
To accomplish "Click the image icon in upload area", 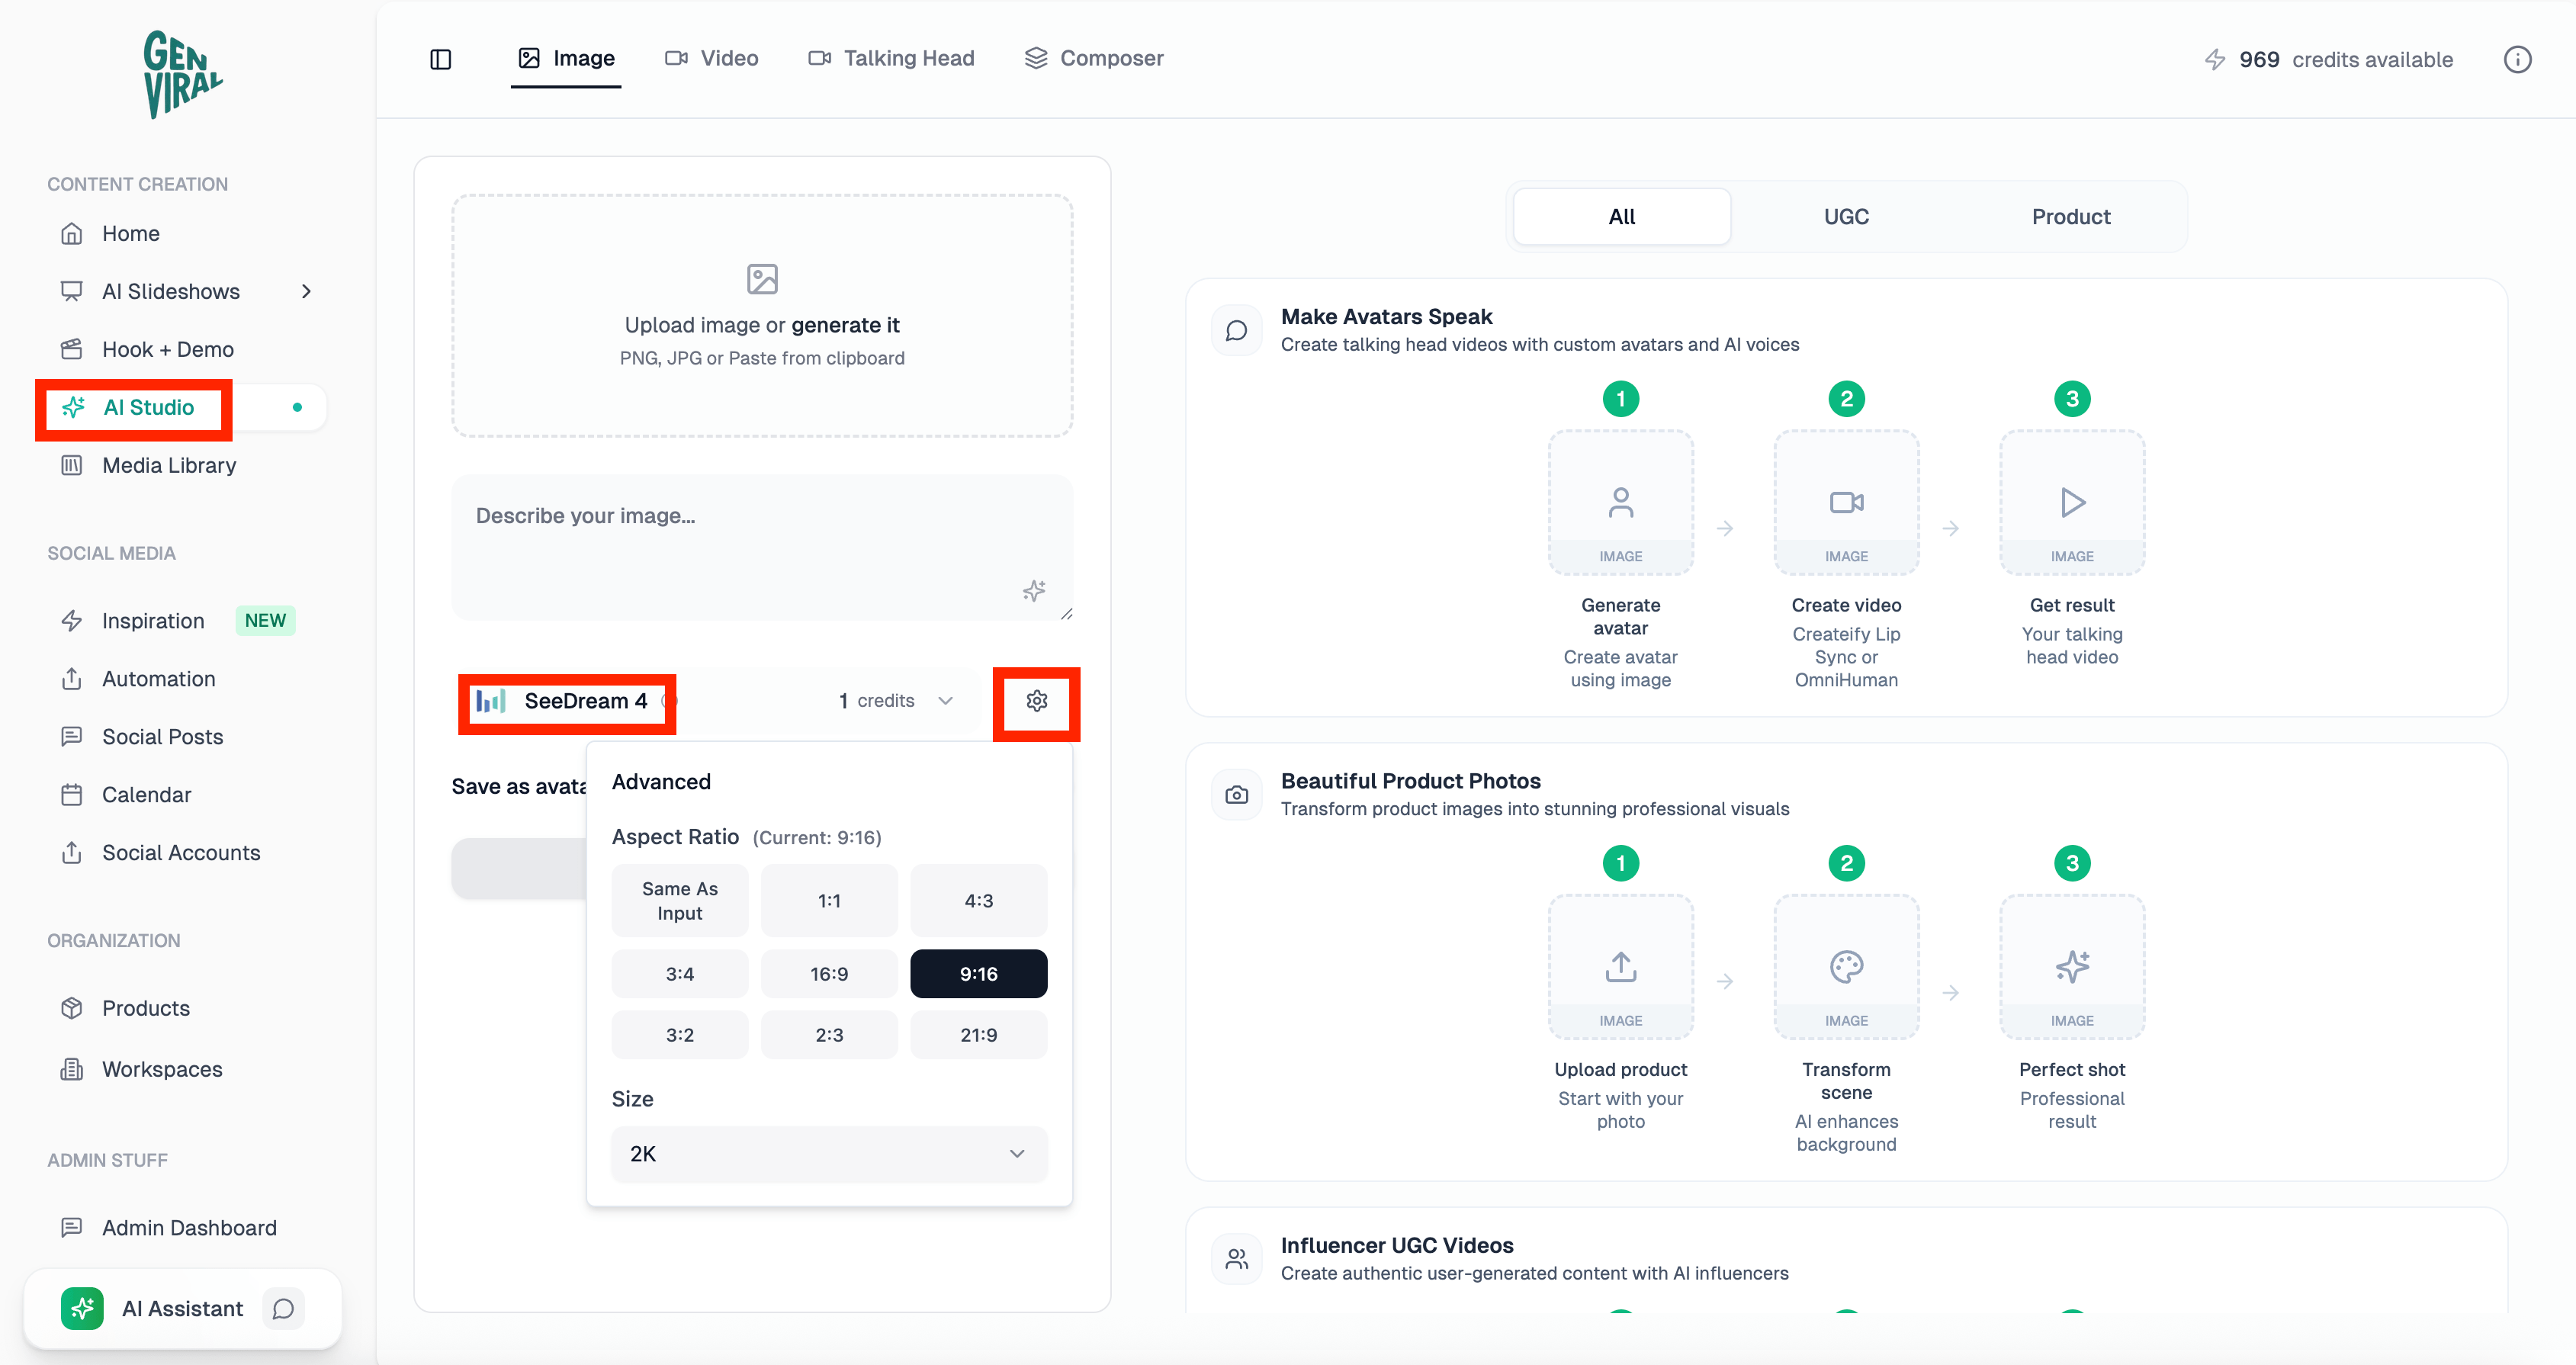I will click(x=762, y=279).
